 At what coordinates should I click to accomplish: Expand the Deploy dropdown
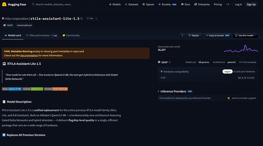click(194, 35)
